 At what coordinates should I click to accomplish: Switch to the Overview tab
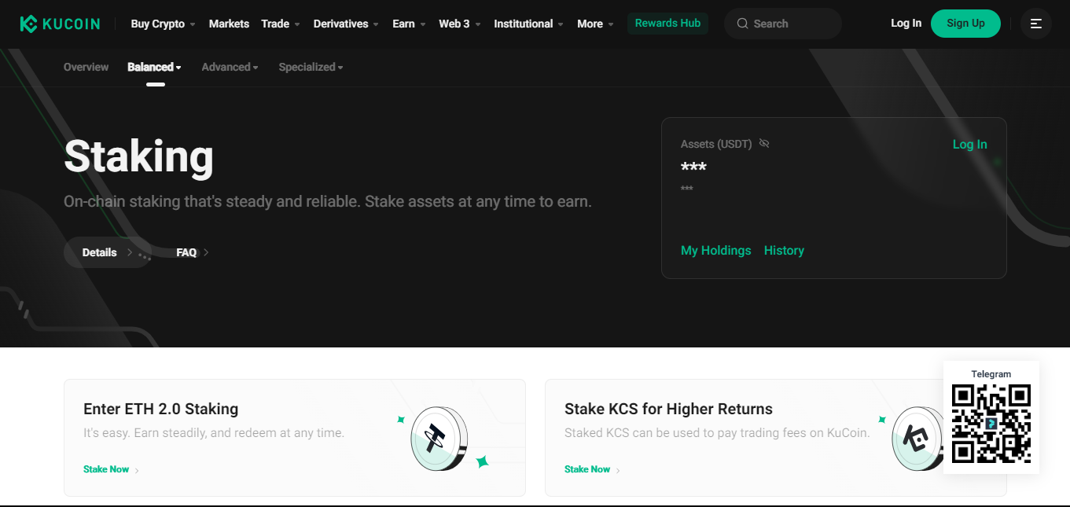(86, 68)
